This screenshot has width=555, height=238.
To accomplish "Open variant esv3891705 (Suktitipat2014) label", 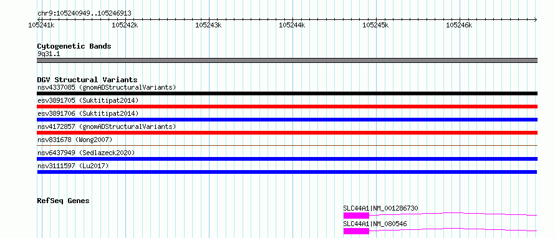I will coord(88,100).
